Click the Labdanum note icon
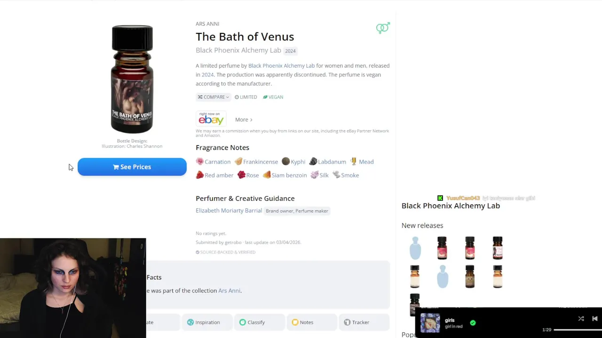The image size is (602, 338). point(313,161)
